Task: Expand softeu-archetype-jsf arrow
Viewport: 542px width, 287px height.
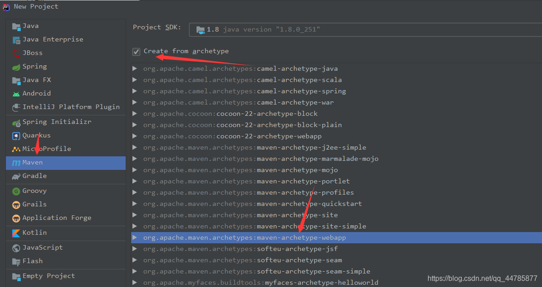Action: (135, 249)
